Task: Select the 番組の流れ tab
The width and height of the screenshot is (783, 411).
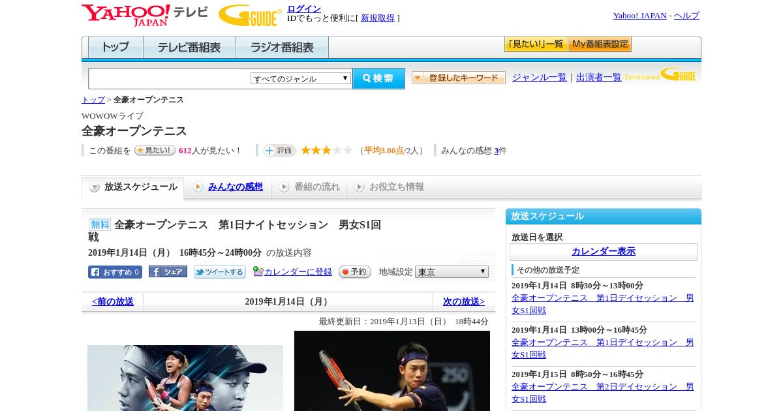Action: 309,187
